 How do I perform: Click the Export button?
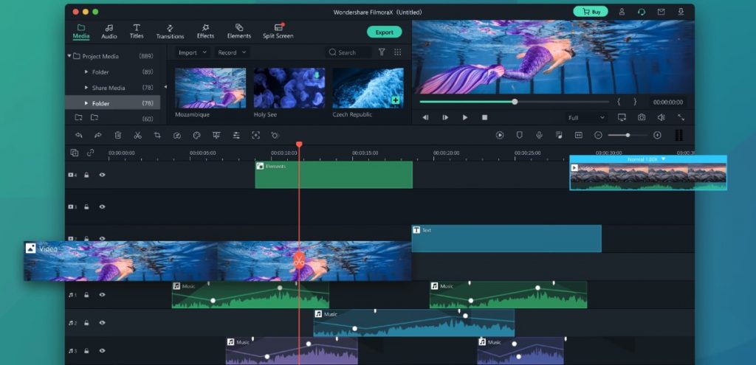coord(384,32)
